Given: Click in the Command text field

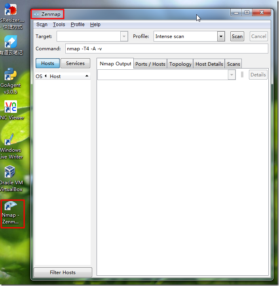Looking at the screenshot, I should pos(167,48).
